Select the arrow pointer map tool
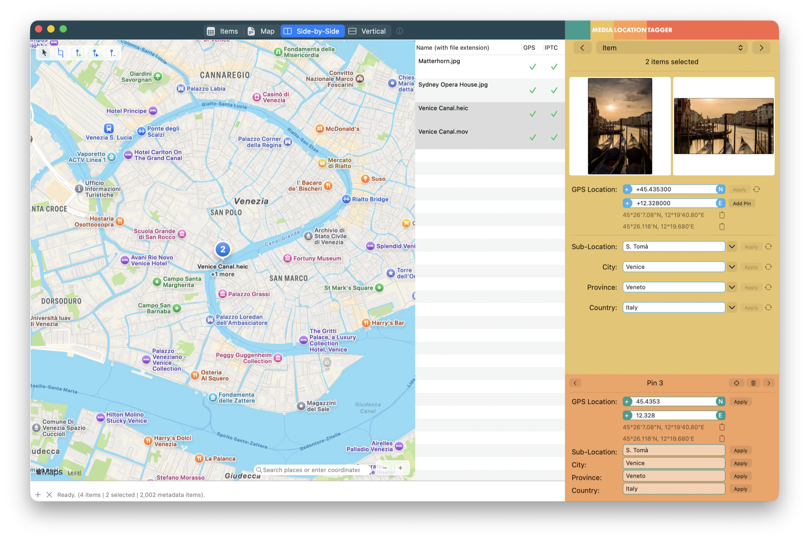Screen dimensions: 809x541 pyautogui.click(x=44, y=53)
